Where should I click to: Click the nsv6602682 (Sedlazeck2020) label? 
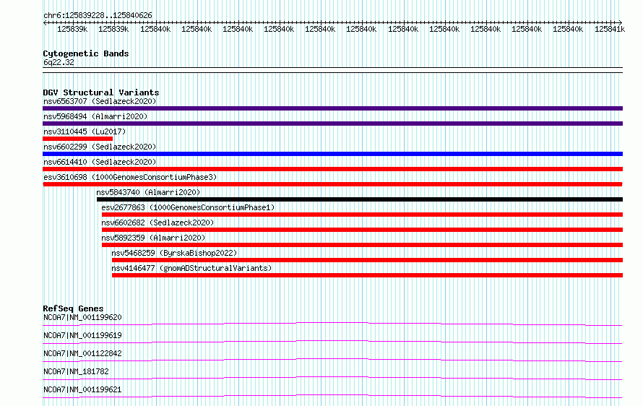point(157,223)
